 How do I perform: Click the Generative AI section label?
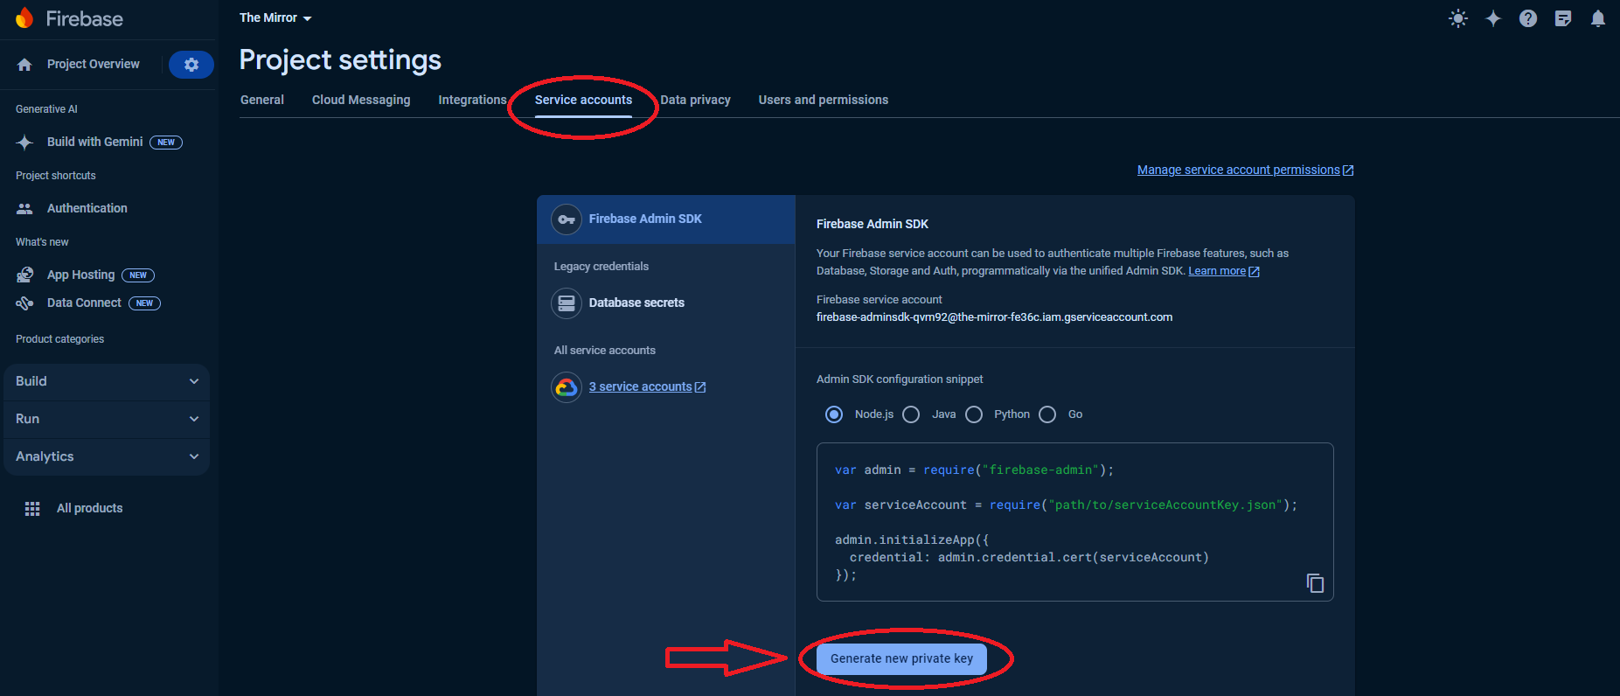[46, 109]
